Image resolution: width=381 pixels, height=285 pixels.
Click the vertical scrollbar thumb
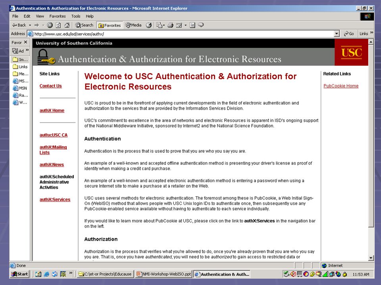pyautogui.click(x=371, y=136)
